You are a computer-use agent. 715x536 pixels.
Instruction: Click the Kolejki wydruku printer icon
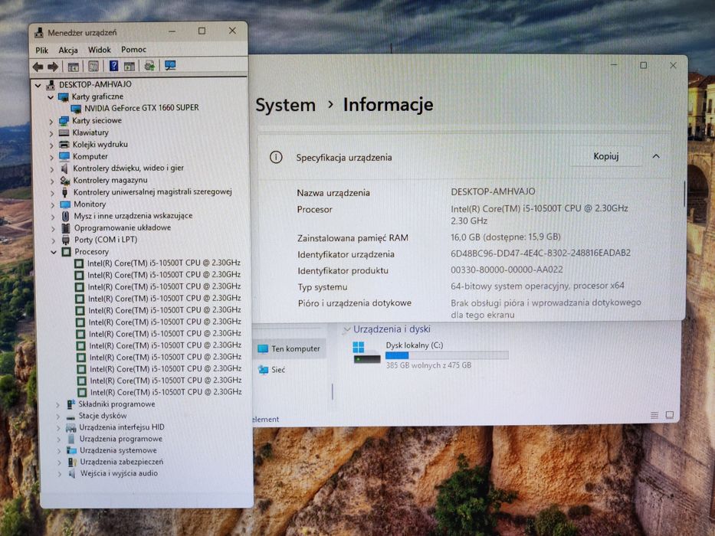point(64,145)
